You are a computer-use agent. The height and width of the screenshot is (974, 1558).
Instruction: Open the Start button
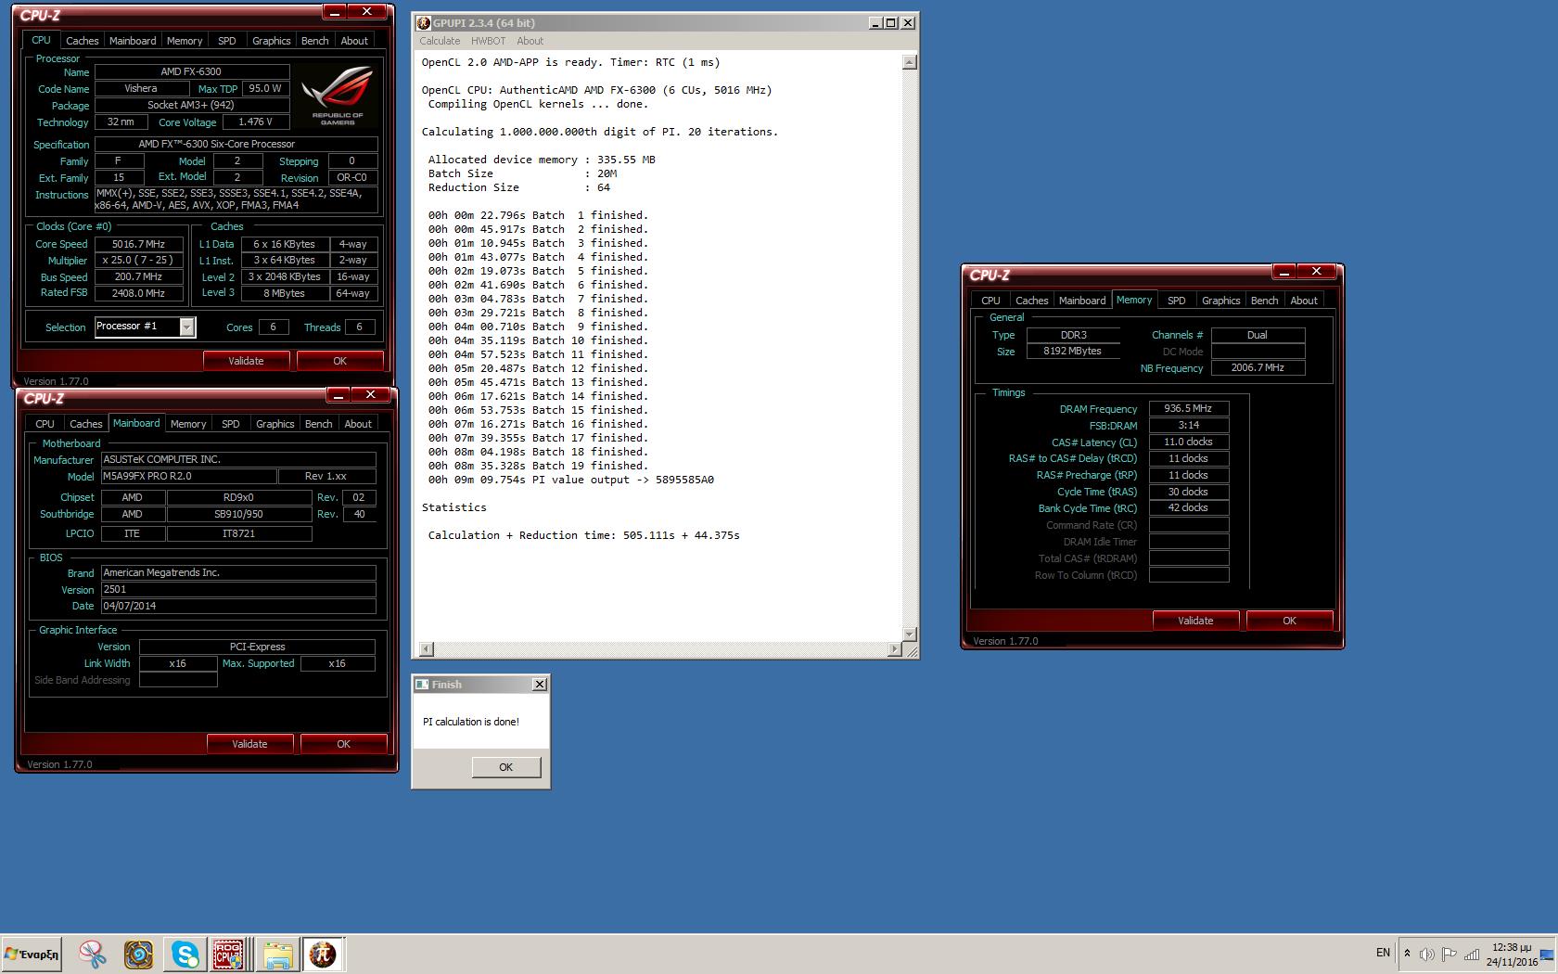[x=32, y=954]
